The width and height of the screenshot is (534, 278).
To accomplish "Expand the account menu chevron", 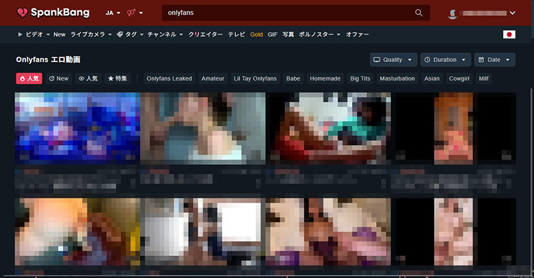I will [512, 13].
